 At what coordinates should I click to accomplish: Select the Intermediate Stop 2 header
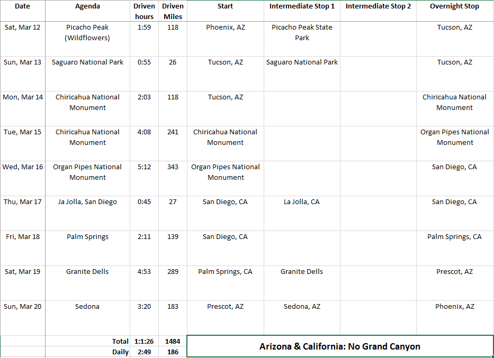378,6
